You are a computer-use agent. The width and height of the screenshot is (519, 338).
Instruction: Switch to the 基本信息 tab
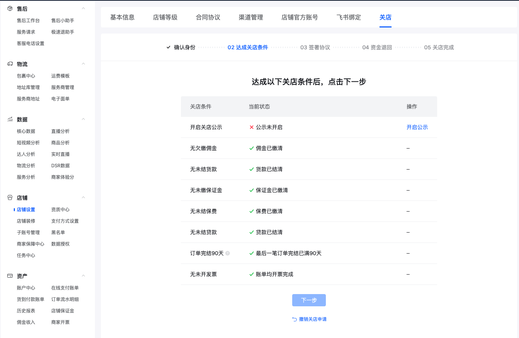(122, 17)
